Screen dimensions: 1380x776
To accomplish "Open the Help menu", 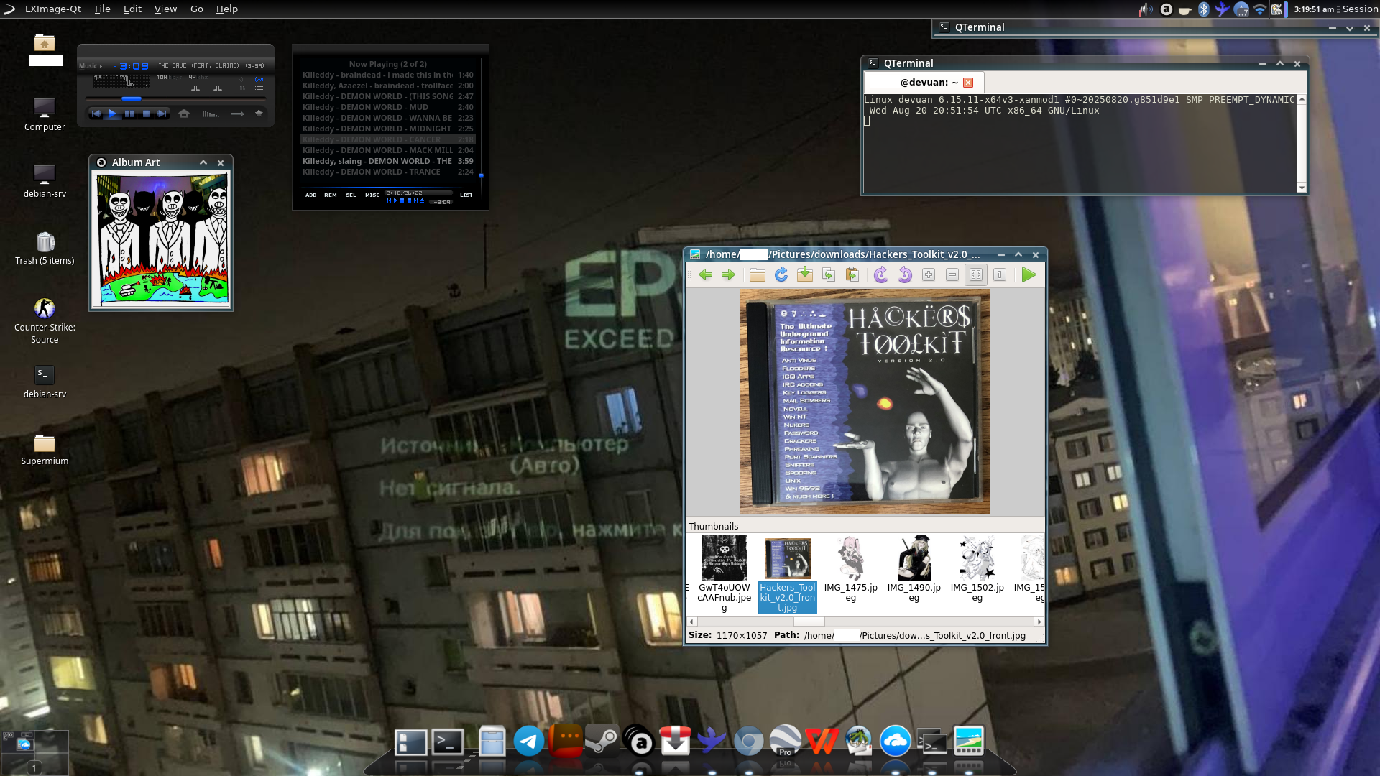I will coord(227,9).
